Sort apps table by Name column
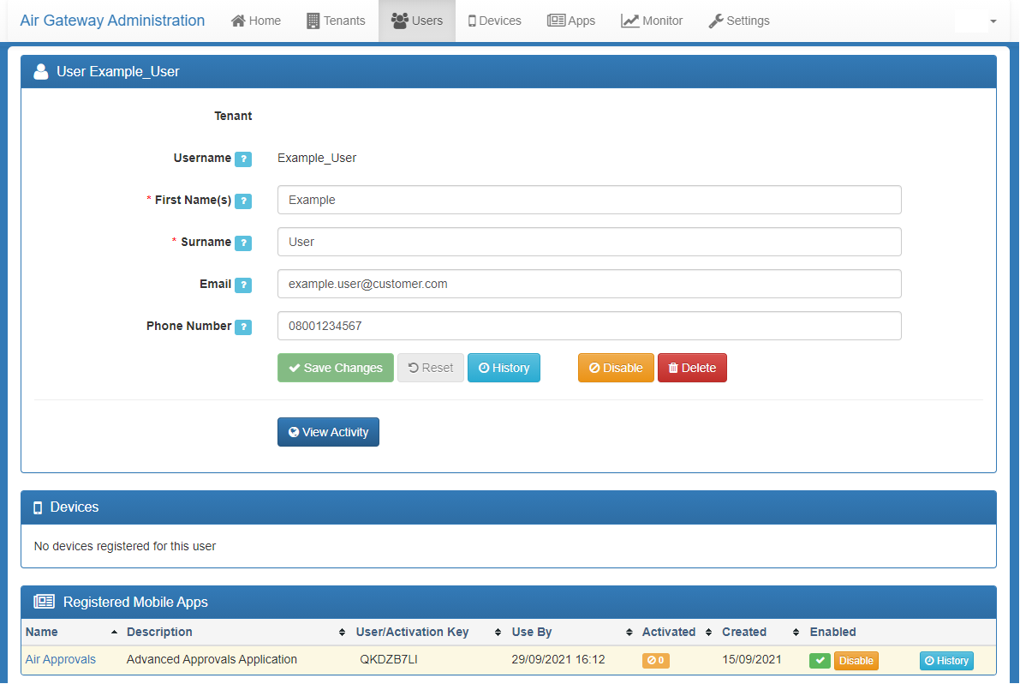1020x684 pixels. click(72, 632)
